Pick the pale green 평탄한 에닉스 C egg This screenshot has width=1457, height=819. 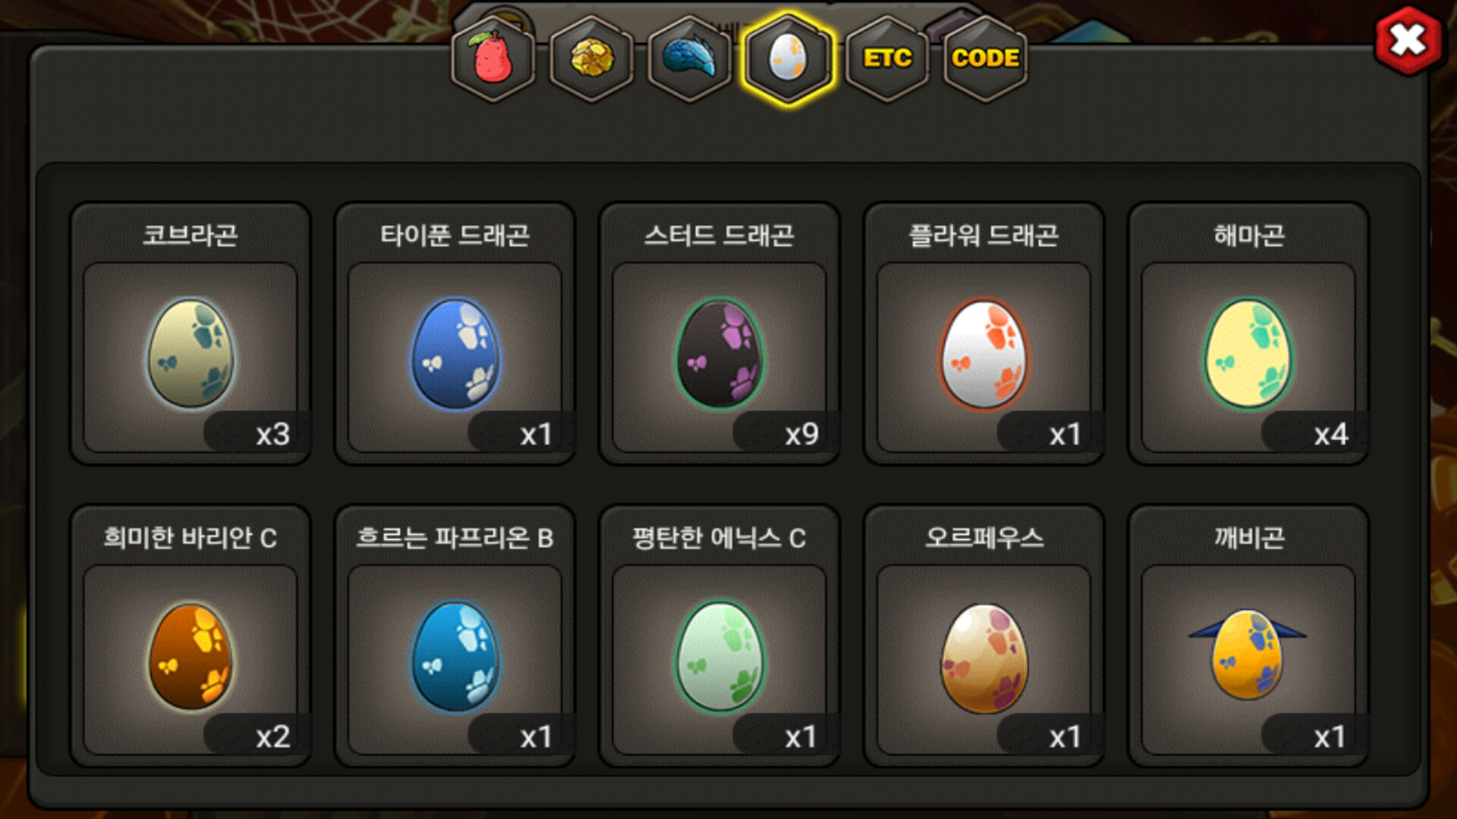tap(719, 657)
